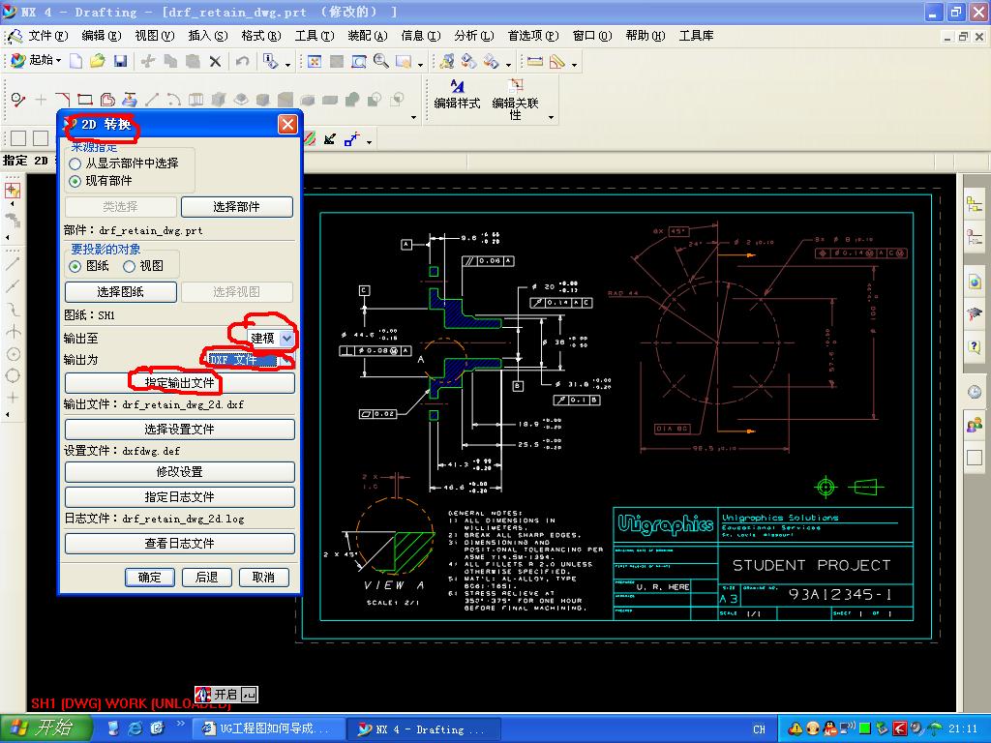Image resolution: width=991 pixels, height=743 pixels.
Task: Open the 帮助(H) menu
Action: [x=646, y=36]
